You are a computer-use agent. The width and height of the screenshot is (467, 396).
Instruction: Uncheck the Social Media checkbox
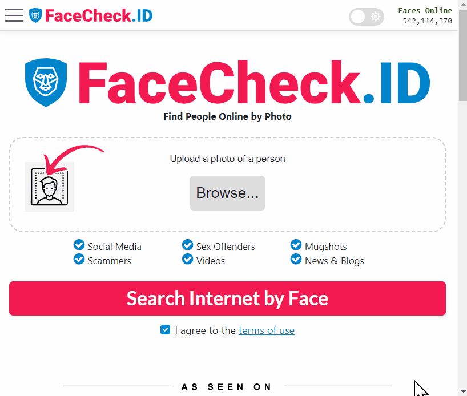pos(79,245)
